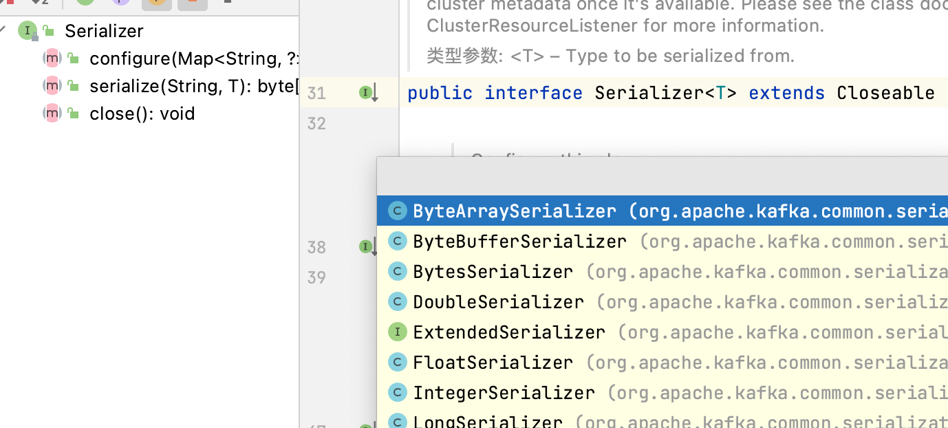
Task: Toggle the highlighted orange circle filter button
Action: (x=156, y=3)
